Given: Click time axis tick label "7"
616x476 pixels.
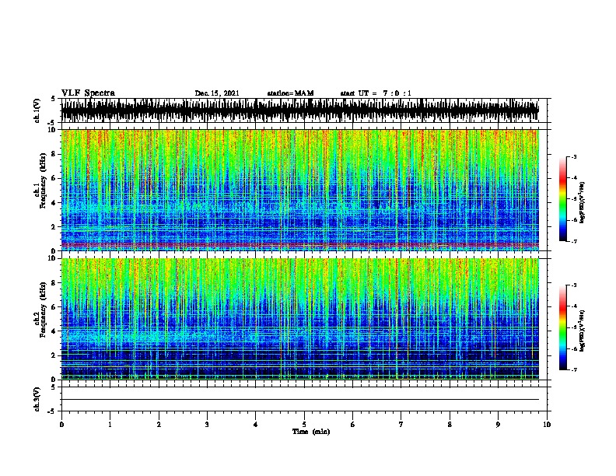Looking at the screenshot, I should coord(401,424).
